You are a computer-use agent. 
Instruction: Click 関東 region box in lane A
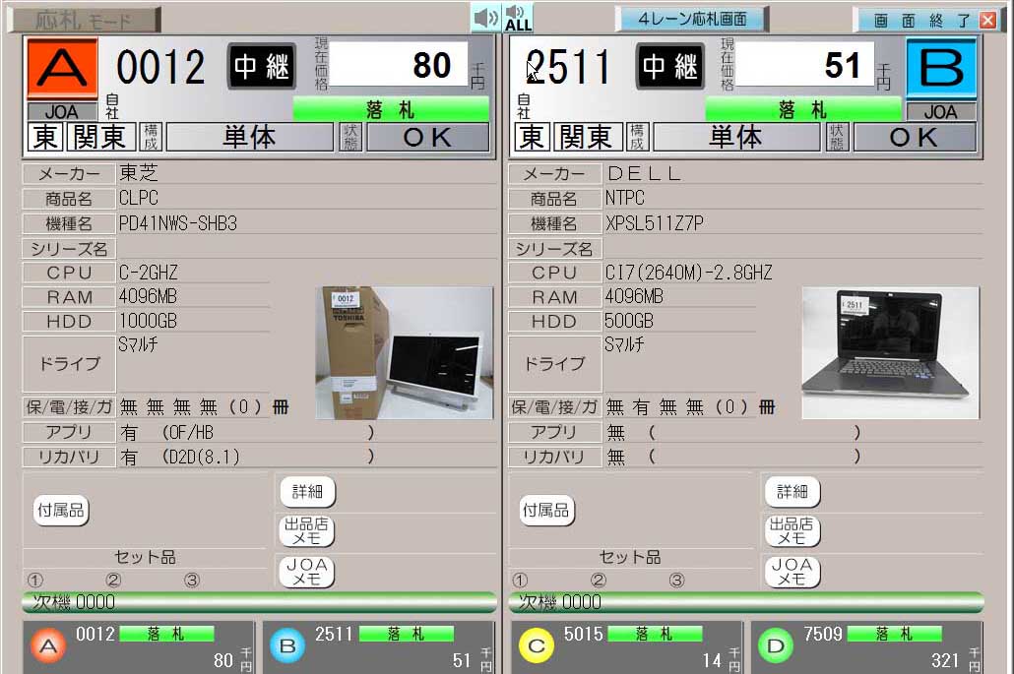point(99,137)
